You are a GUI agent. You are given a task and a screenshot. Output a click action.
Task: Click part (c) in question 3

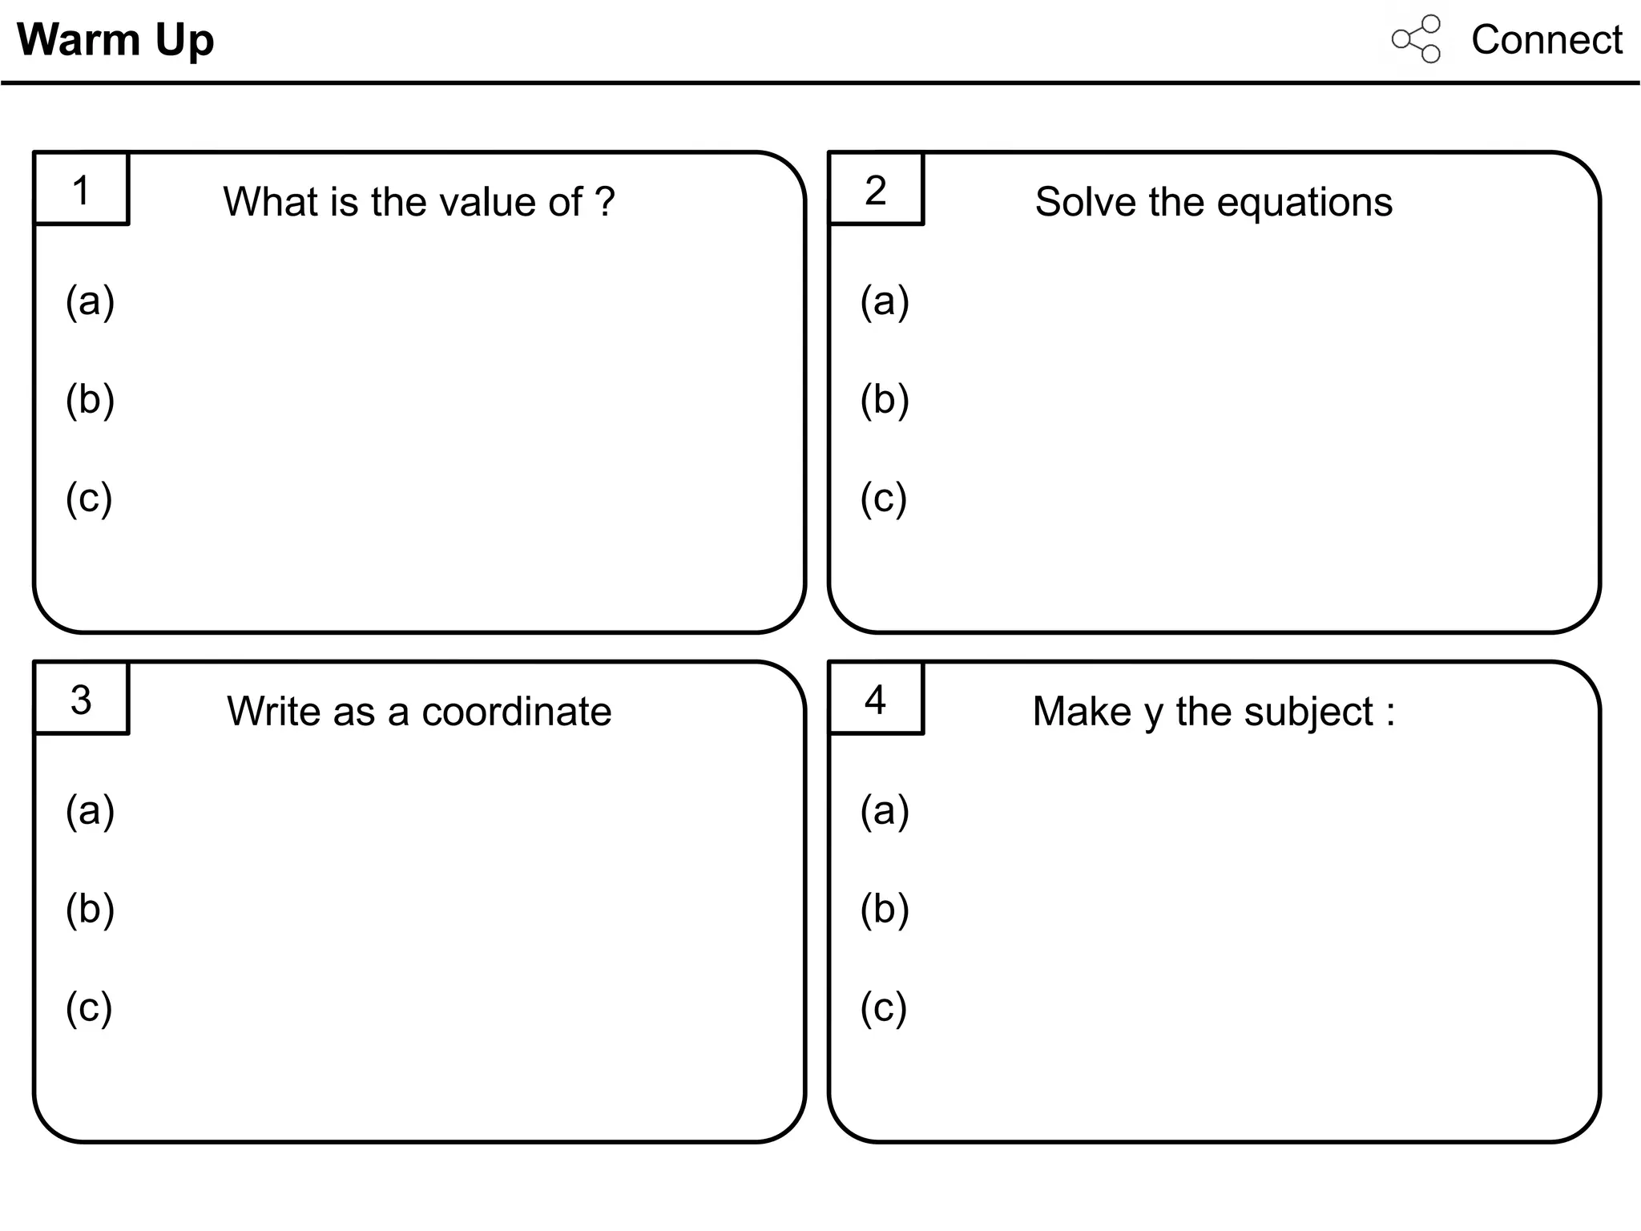89,1007
